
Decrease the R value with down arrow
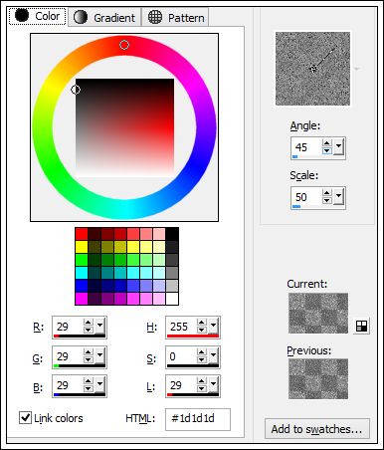pos(89,330)
